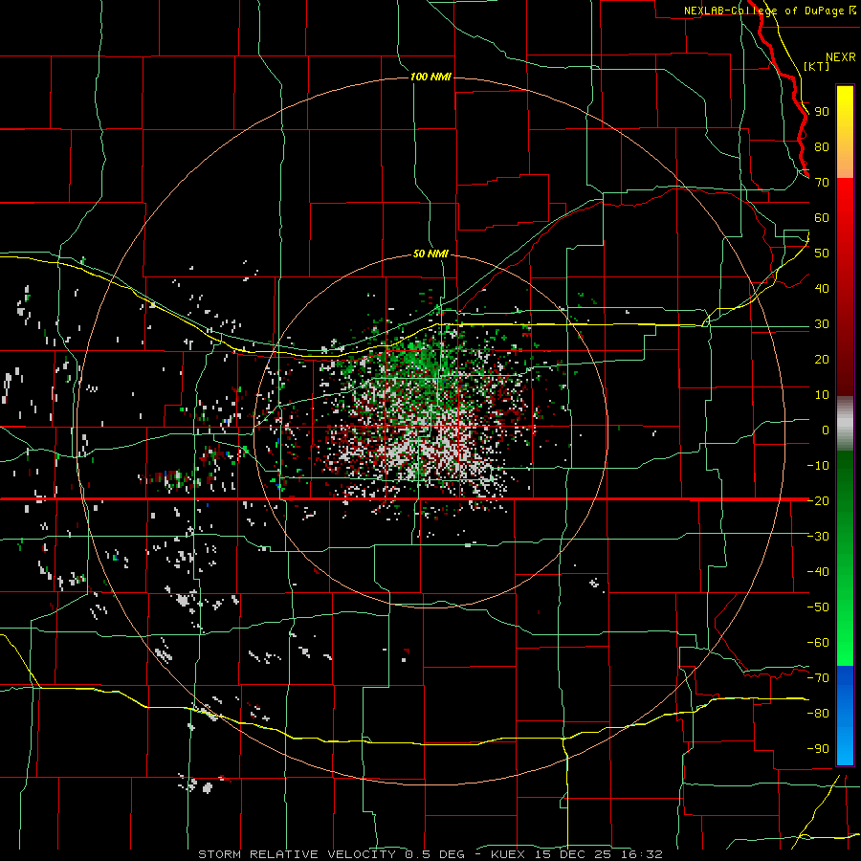Viewport: 861px width, 861px height.
Task: Click the 10 value on velocity scale
Action: click(x=822, y=395)
